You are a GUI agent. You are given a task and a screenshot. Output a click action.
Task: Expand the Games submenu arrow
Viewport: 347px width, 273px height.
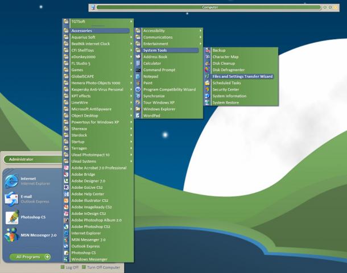(131, 70)
